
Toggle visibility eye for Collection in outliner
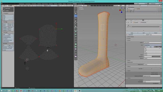click(157, 9)
